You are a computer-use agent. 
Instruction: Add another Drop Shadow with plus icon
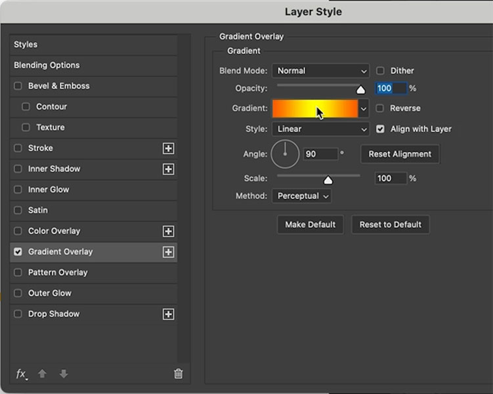click(168, 314)
